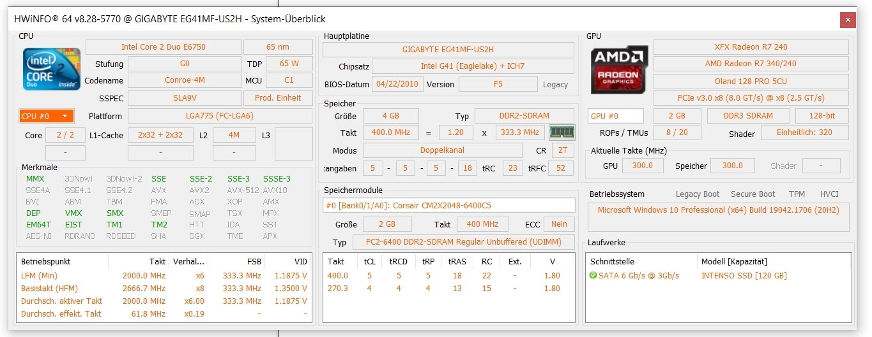Viewport: 872px width, 337px height.
Task: Click the memory module icon next to 333.3 MHz
Action: pos(562,133)
